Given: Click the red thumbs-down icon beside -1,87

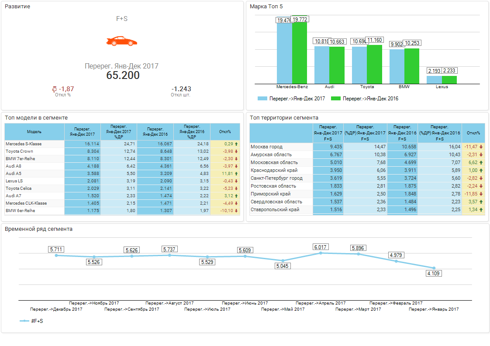Looking at the screenshot, I should [55, 89].
